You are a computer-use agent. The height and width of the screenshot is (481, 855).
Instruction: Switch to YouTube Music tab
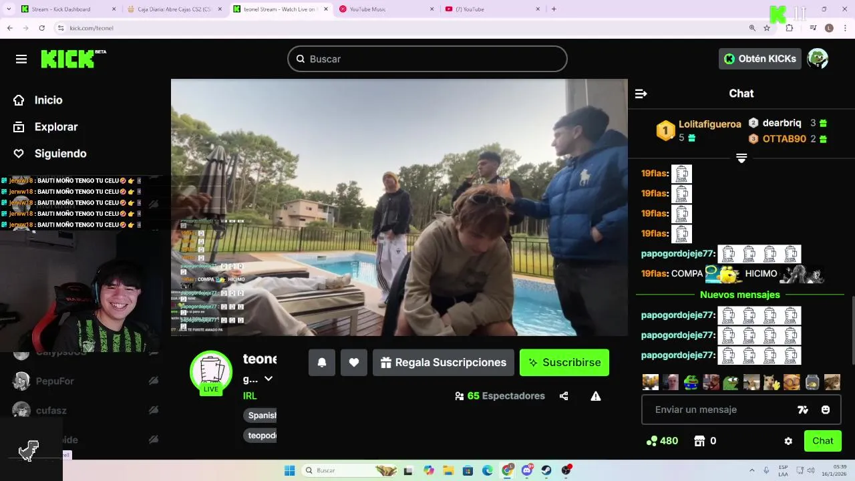[386, 9]
